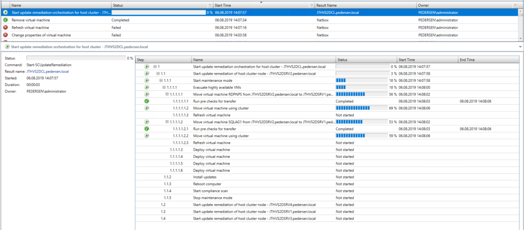Image resolution: width=524 pixels, height=230 pixels.
Task: Select step 1.2 JTHVS2DSRV4 remediation
Action: coord(327,204)
